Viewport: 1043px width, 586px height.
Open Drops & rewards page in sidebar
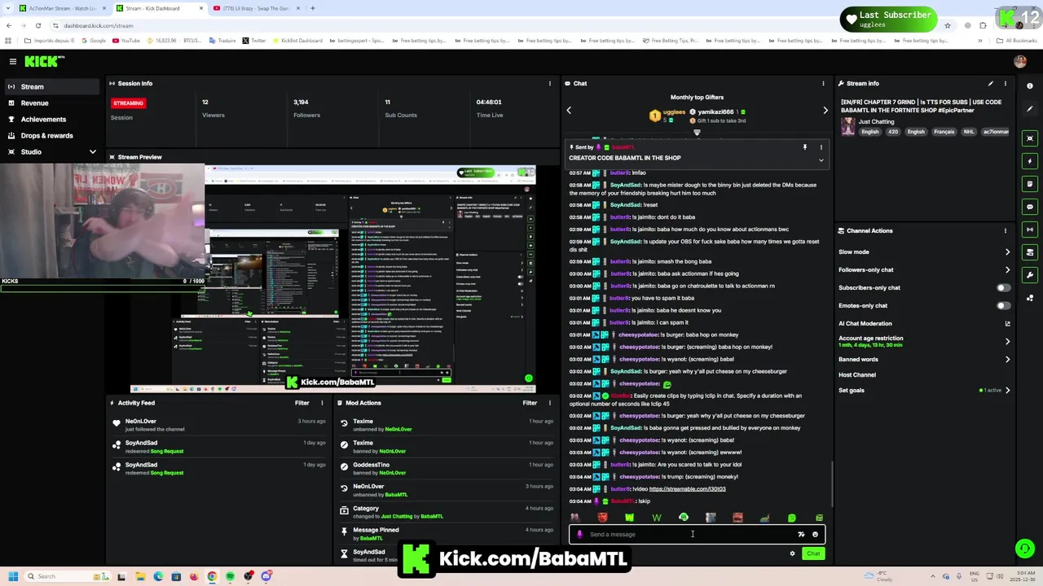tap(51, 135)
